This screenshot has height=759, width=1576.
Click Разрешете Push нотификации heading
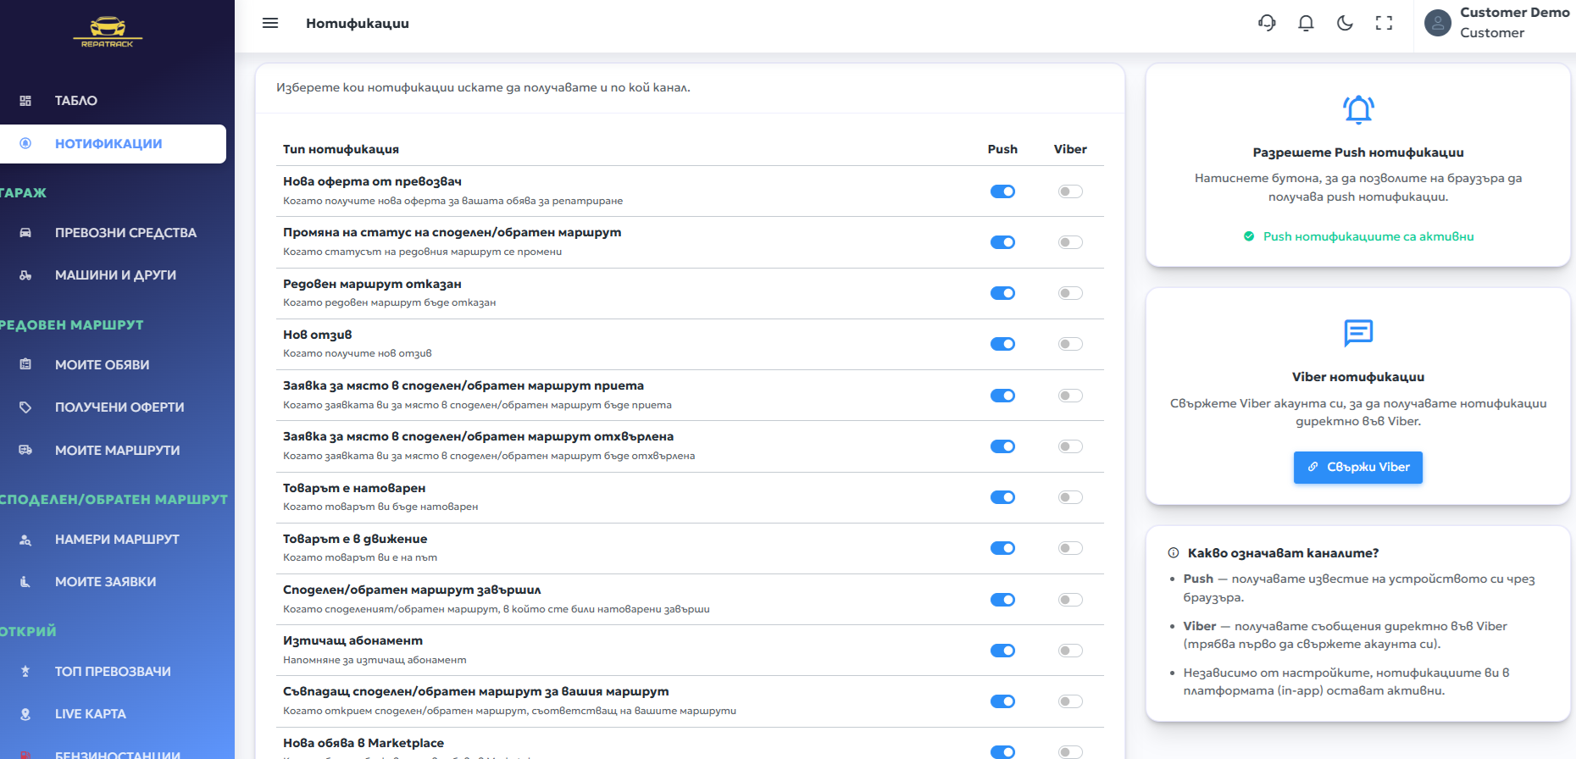tap(1358, 152)
